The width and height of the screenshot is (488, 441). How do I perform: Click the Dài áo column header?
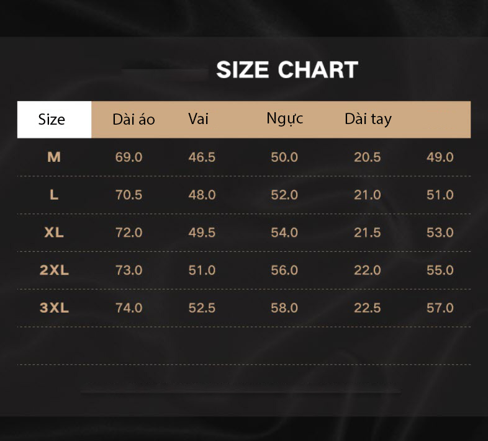[133, 120]
